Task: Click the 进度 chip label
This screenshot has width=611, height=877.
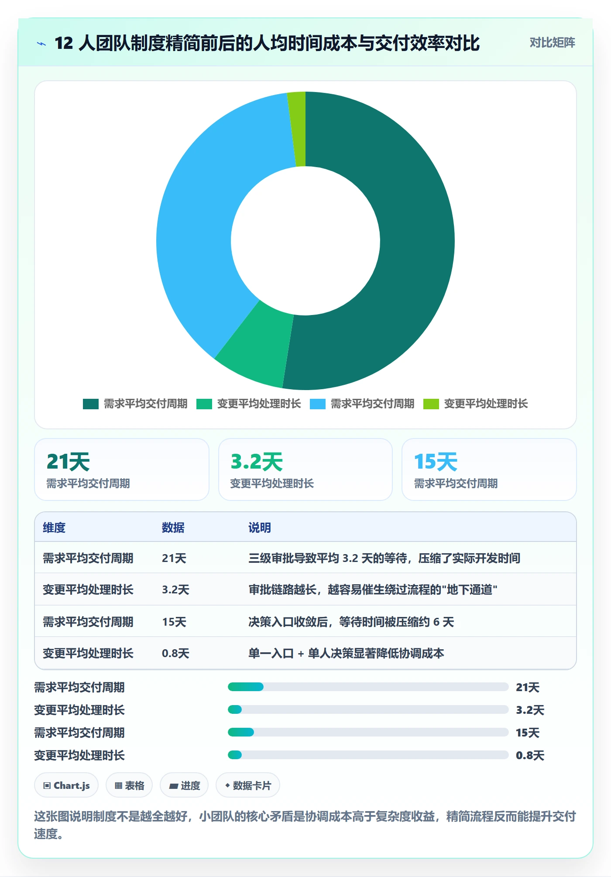Action: coord(190,785)
